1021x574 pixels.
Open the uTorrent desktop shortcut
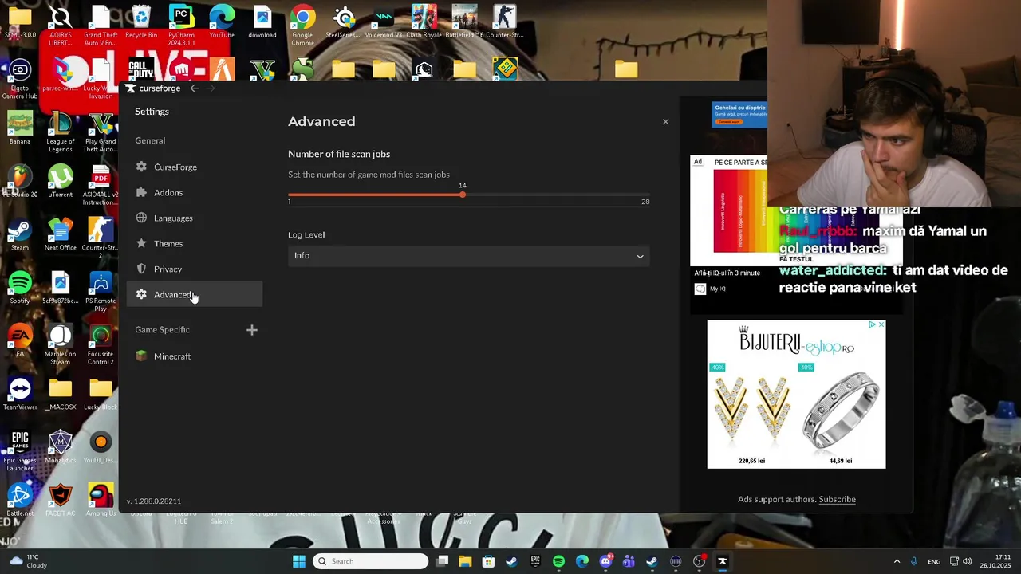(x=60, y=182)
